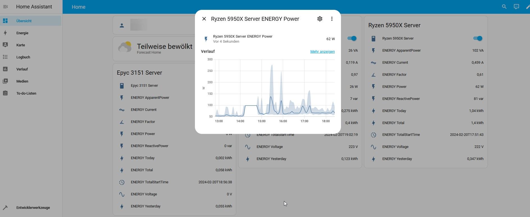Open Epyc ENERGY Today 0,002 kWh
The height and width of the screenshot is (217, 530).
coord(174,158)
